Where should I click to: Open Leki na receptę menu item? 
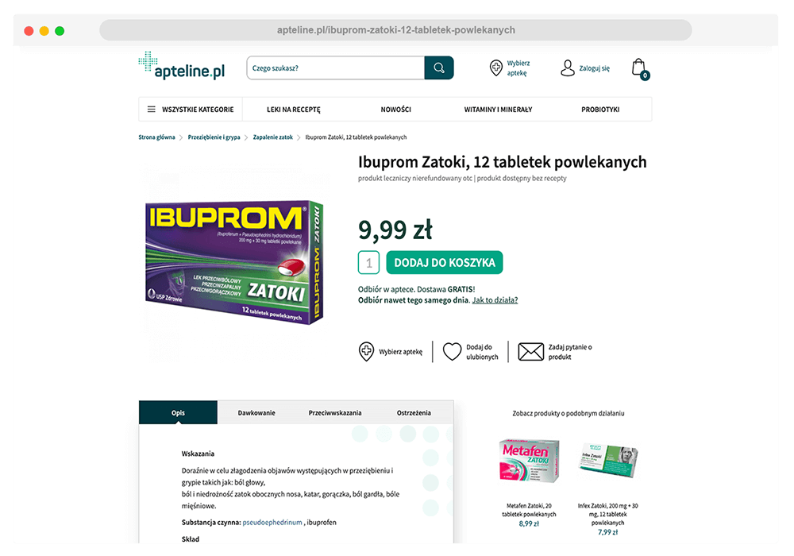(294, 110)
